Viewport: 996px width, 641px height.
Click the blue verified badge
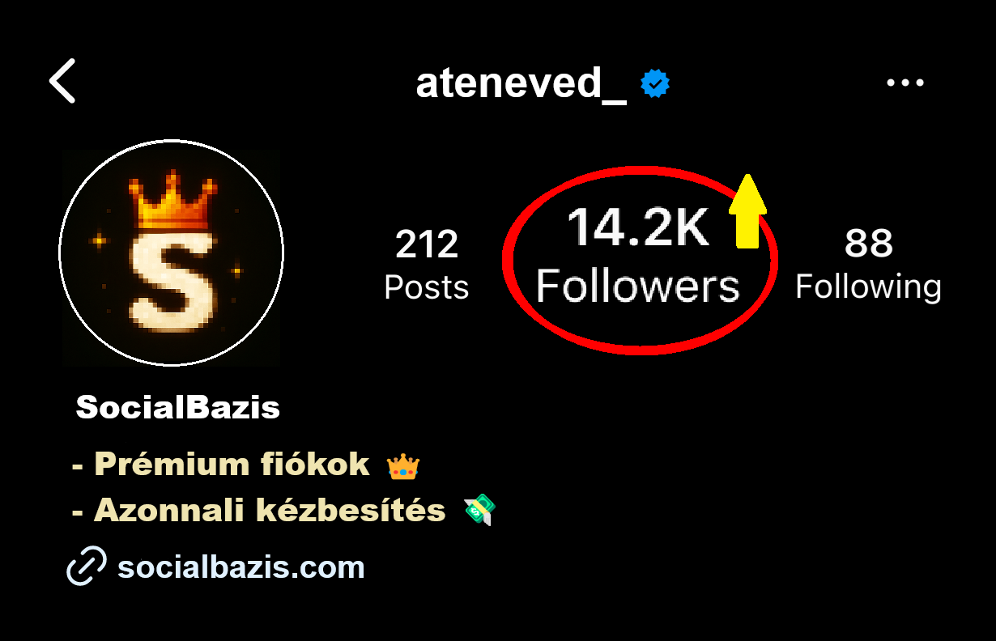[x=655, y=83]
